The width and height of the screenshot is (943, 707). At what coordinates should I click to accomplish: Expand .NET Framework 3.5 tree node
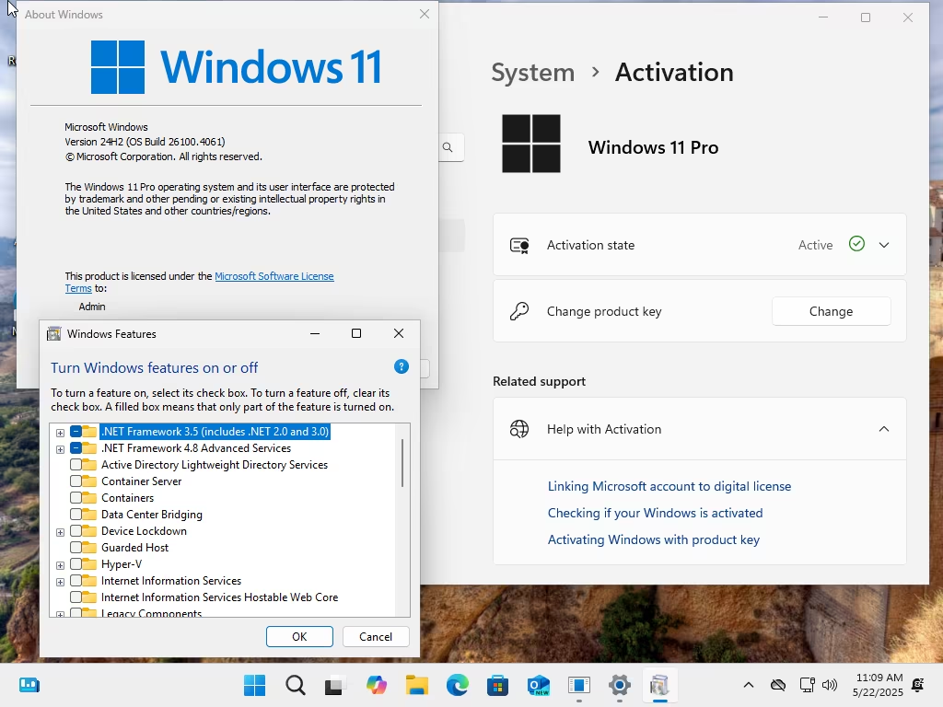coord(60,433)
